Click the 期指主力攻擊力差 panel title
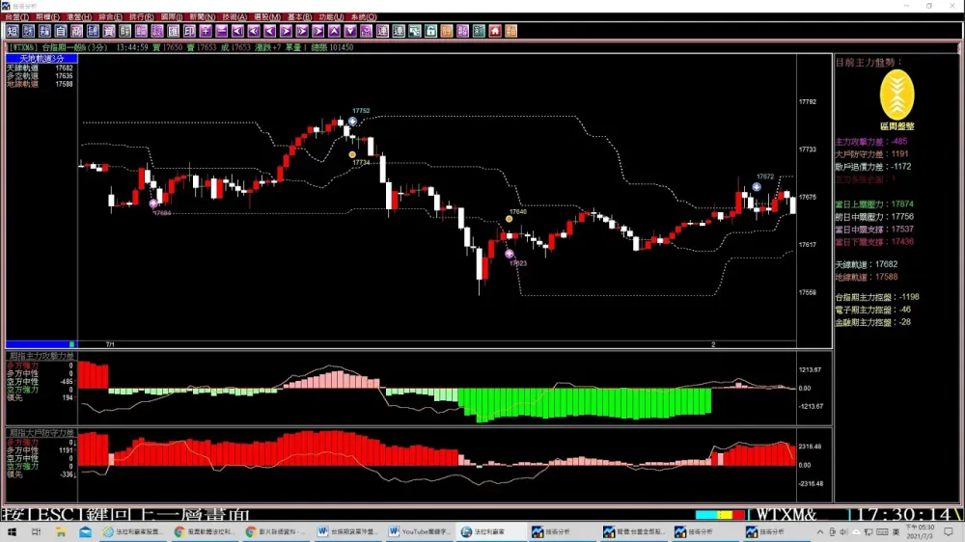 41,356
